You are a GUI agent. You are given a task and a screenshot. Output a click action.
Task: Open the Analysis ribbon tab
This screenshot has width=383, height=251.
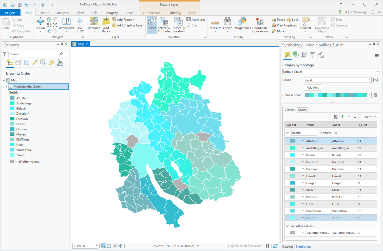63,13
